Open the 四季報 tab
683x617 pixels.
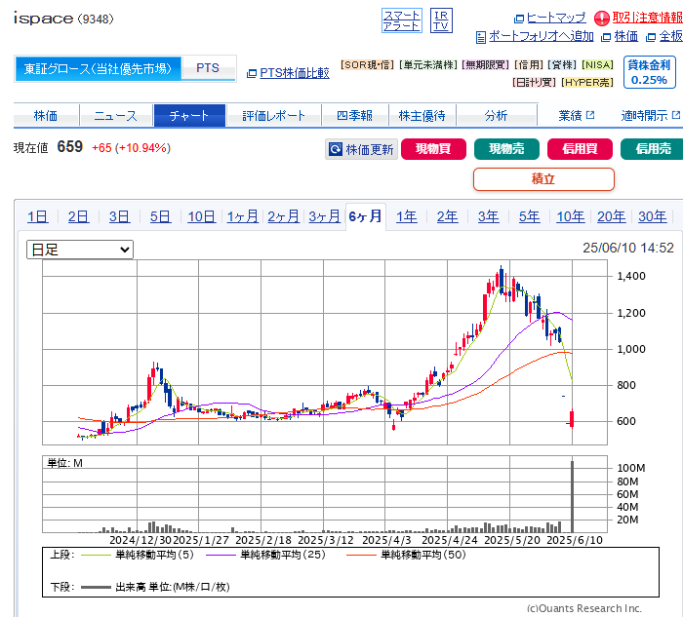click(x=354, y=116)
